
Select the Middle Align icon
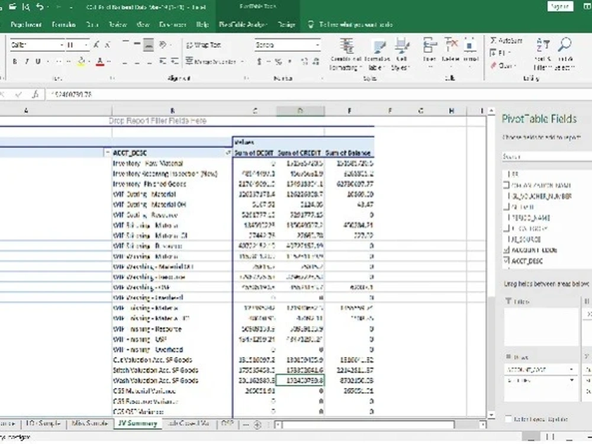click(137, 44)
